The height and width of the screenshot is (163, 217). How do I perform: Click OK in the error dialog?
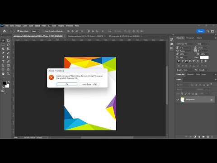tap(67, 84)
